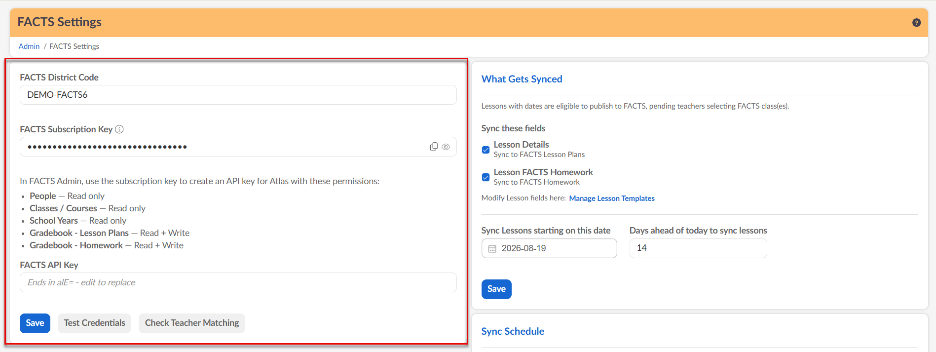Click the Sync Schedule heading
The height and width of the screenshot is (352, 936).
pyautogui.click(x=513, y=331)
